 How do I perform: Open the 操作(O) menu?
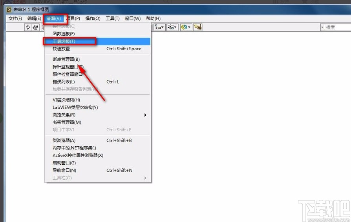(93, 18)
